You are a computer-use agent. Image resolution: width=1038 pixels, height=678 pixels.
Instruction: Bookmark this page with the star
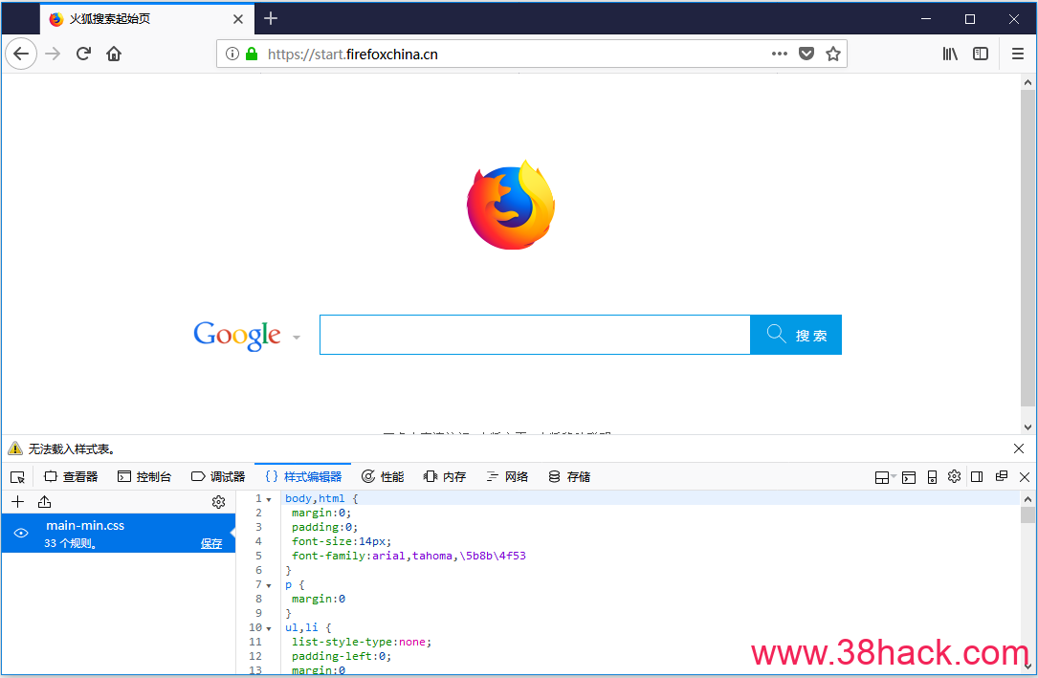point(832,54)
